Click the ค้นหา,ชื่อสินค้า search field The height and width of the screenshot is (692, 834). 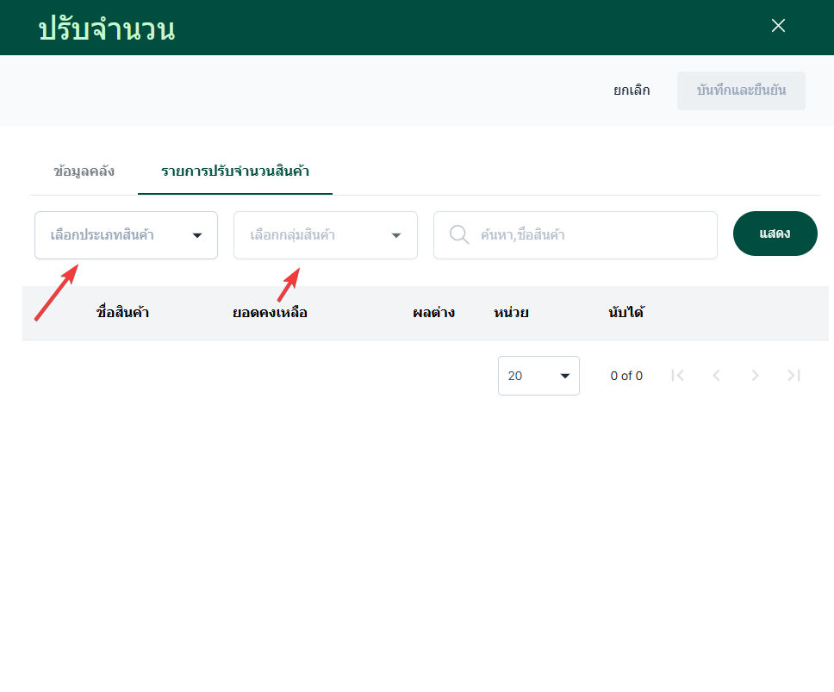[x=576, y=235]
